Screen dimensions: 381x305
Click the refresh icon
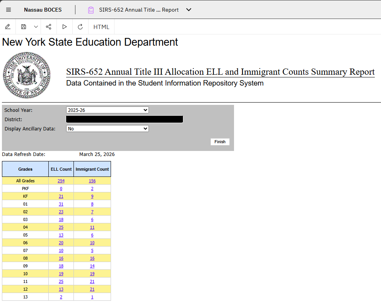80,27
